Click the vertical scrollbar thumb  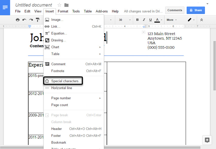pyautogui.click(x=214, y=66)
